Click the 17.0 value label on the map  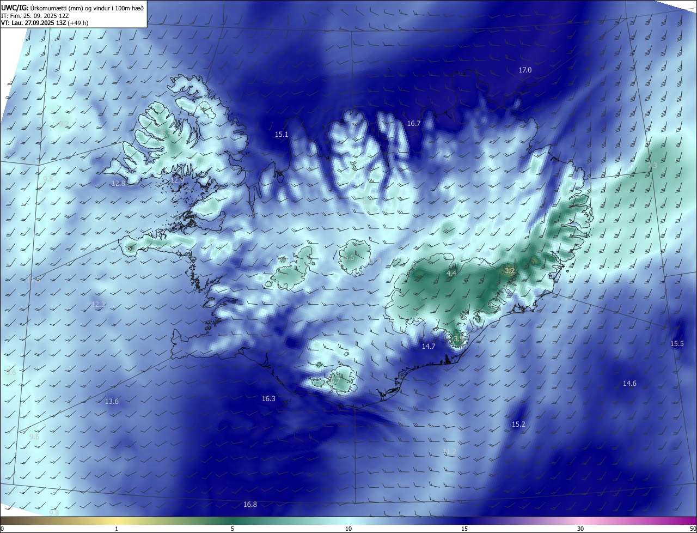click(525, 70)
